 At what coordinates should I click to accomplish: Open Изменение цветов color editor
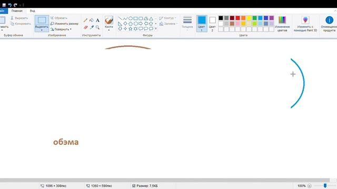[x=282, y=24]
